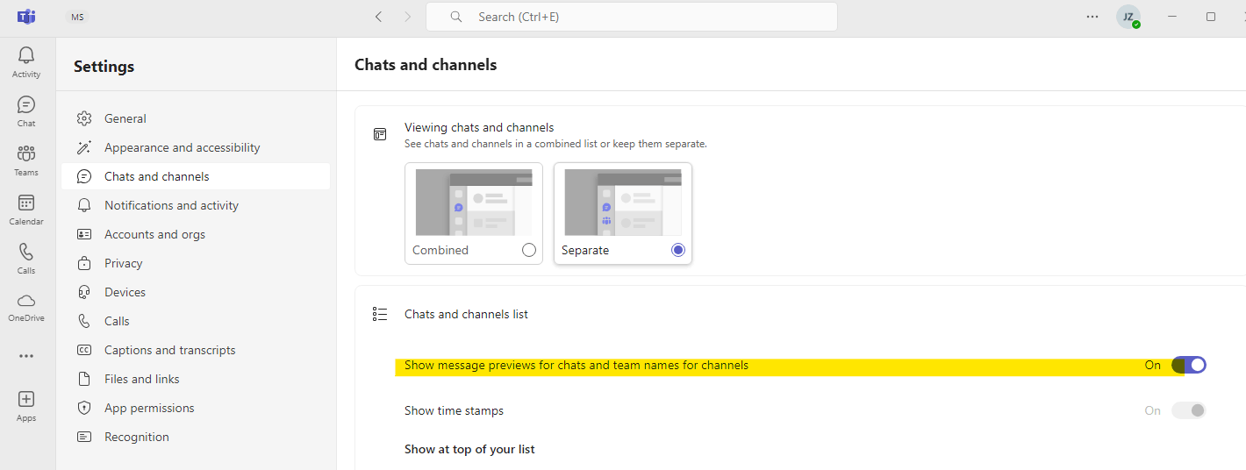Image resolution: width=1246 pixels, height=470 pixels.
Task: Go back with the left arrow
Action: coord(378,17)
